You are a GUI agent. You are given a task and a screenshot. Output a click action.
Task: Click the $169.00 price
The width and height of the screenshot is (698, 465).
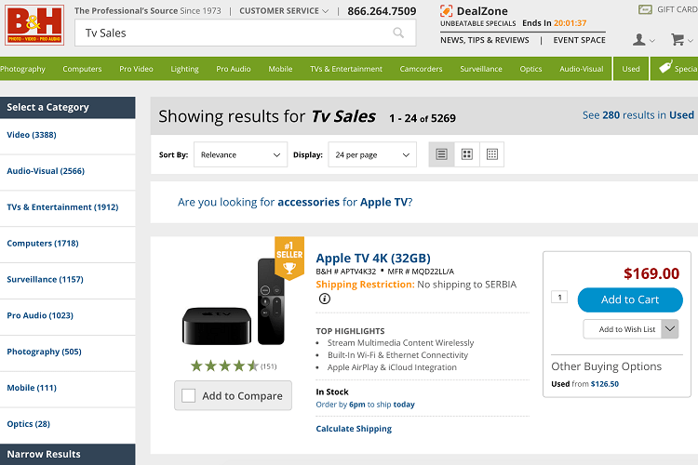[x=651, y=273]
